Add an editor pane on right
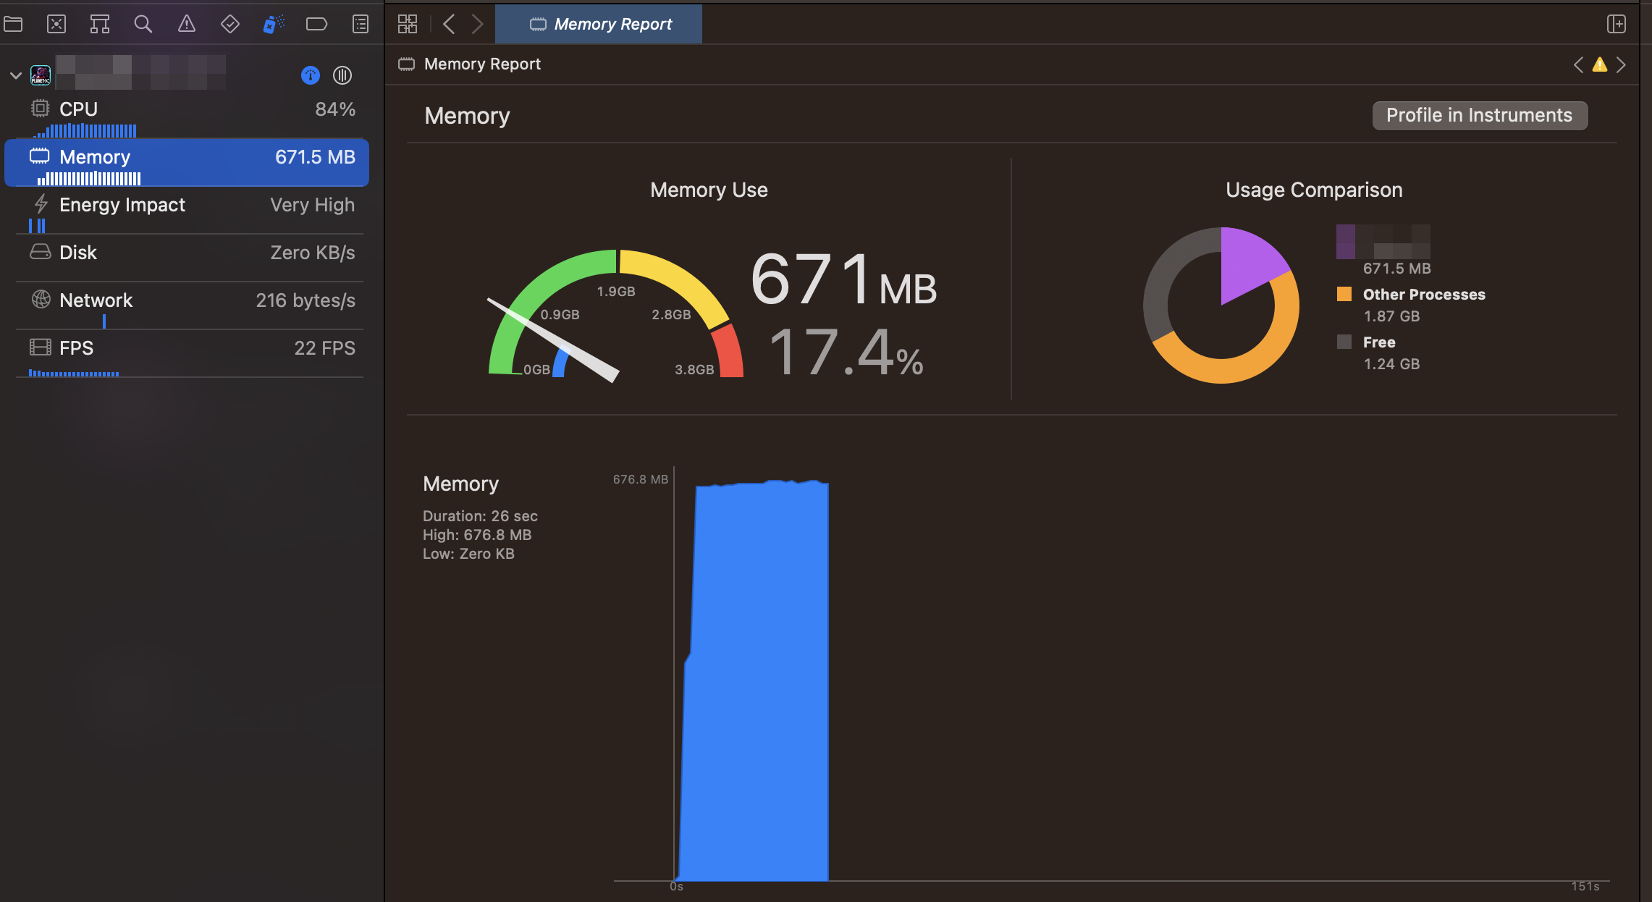The width and height of the screenshot is (1652, 902). point(1616,24)
